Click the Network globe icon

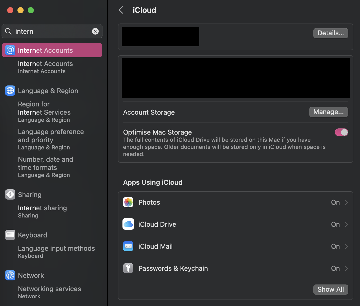10,275
